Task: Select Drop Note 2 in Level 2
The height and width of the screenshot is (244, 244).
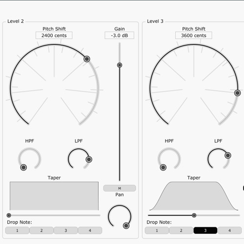Action: (x=41, y=230)
